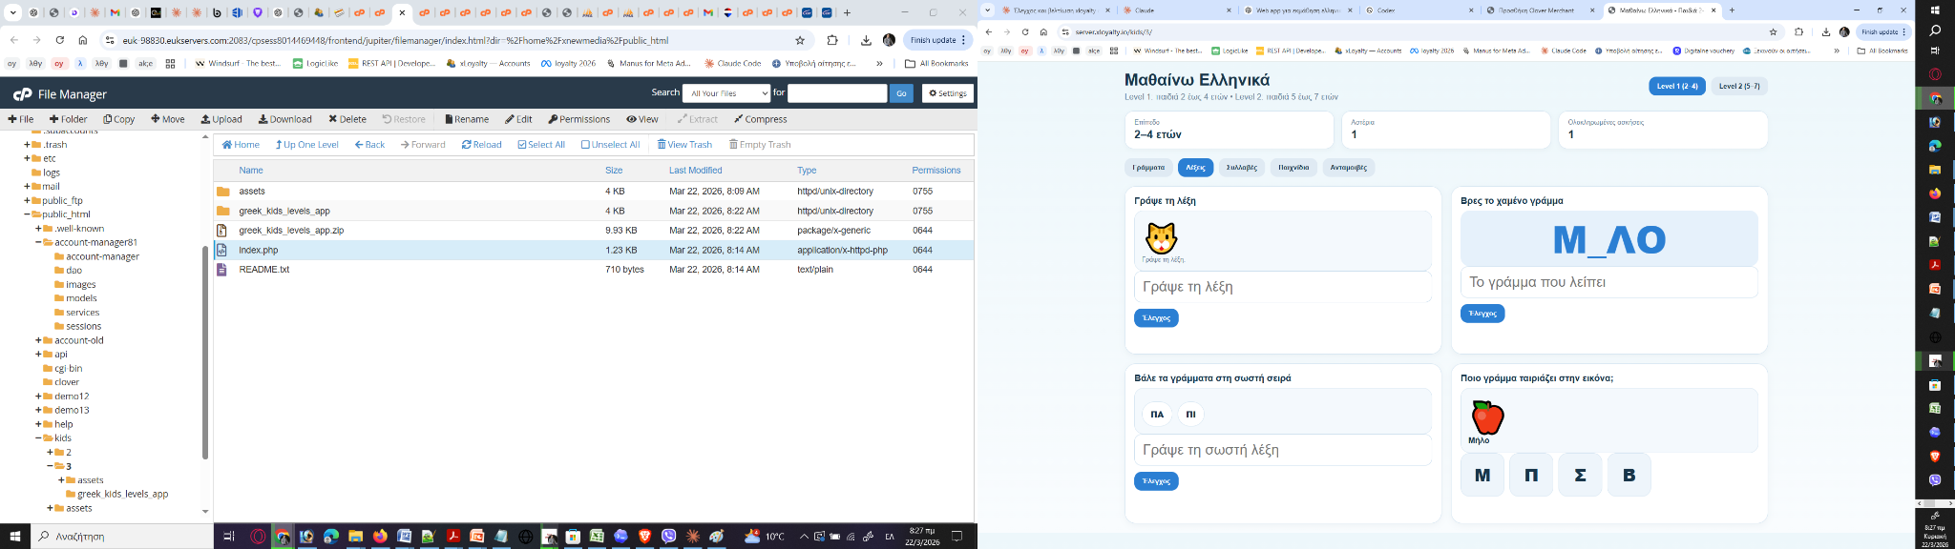The width and height of the screenshot is (1955, 549).
Task: Expand the .trash folder in tree
Action: pyautogui.click(x=27, y=145)
